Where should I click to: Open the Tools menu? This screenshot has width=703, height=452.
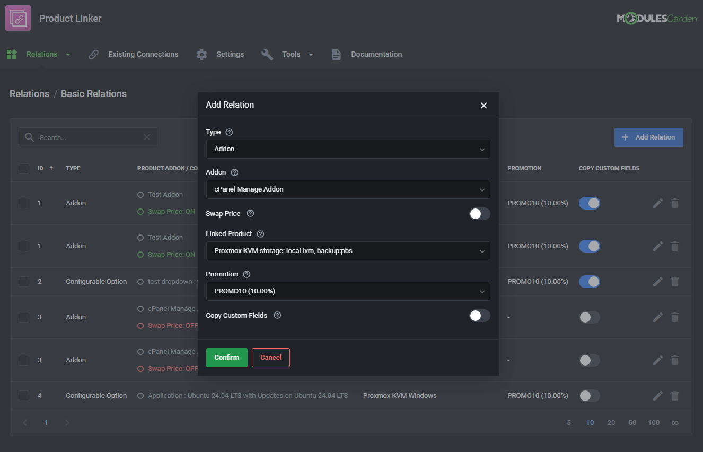(291, 54)
